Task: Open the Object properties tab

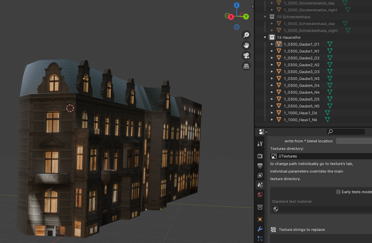Action: (260, 219)
